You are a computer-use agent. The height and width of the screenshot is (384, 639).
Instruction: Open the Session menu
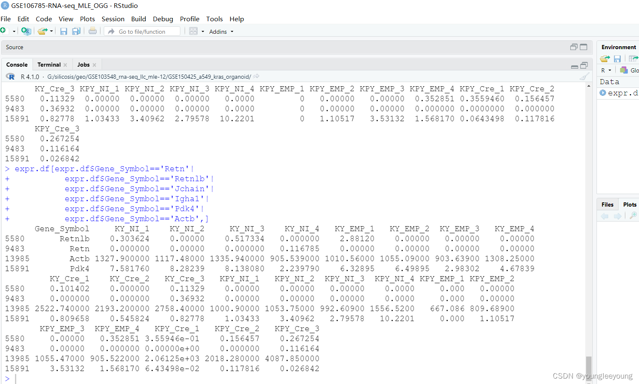pyautogui.click(x=113, y=19)
